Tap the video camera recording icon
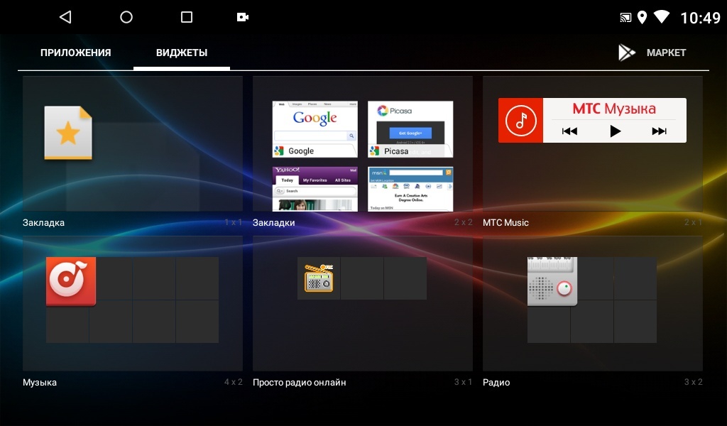Viewport: 727px width, 426px height. [243, 17]
